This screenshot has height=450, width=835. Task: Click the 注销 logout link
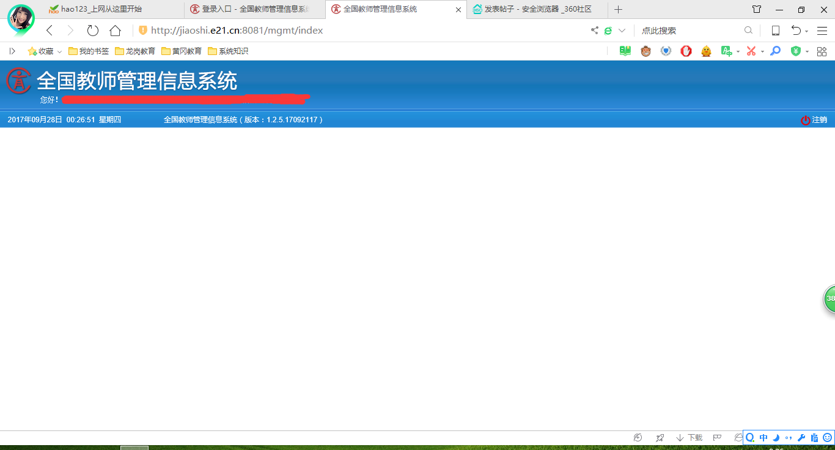click(x=818, y=120)
